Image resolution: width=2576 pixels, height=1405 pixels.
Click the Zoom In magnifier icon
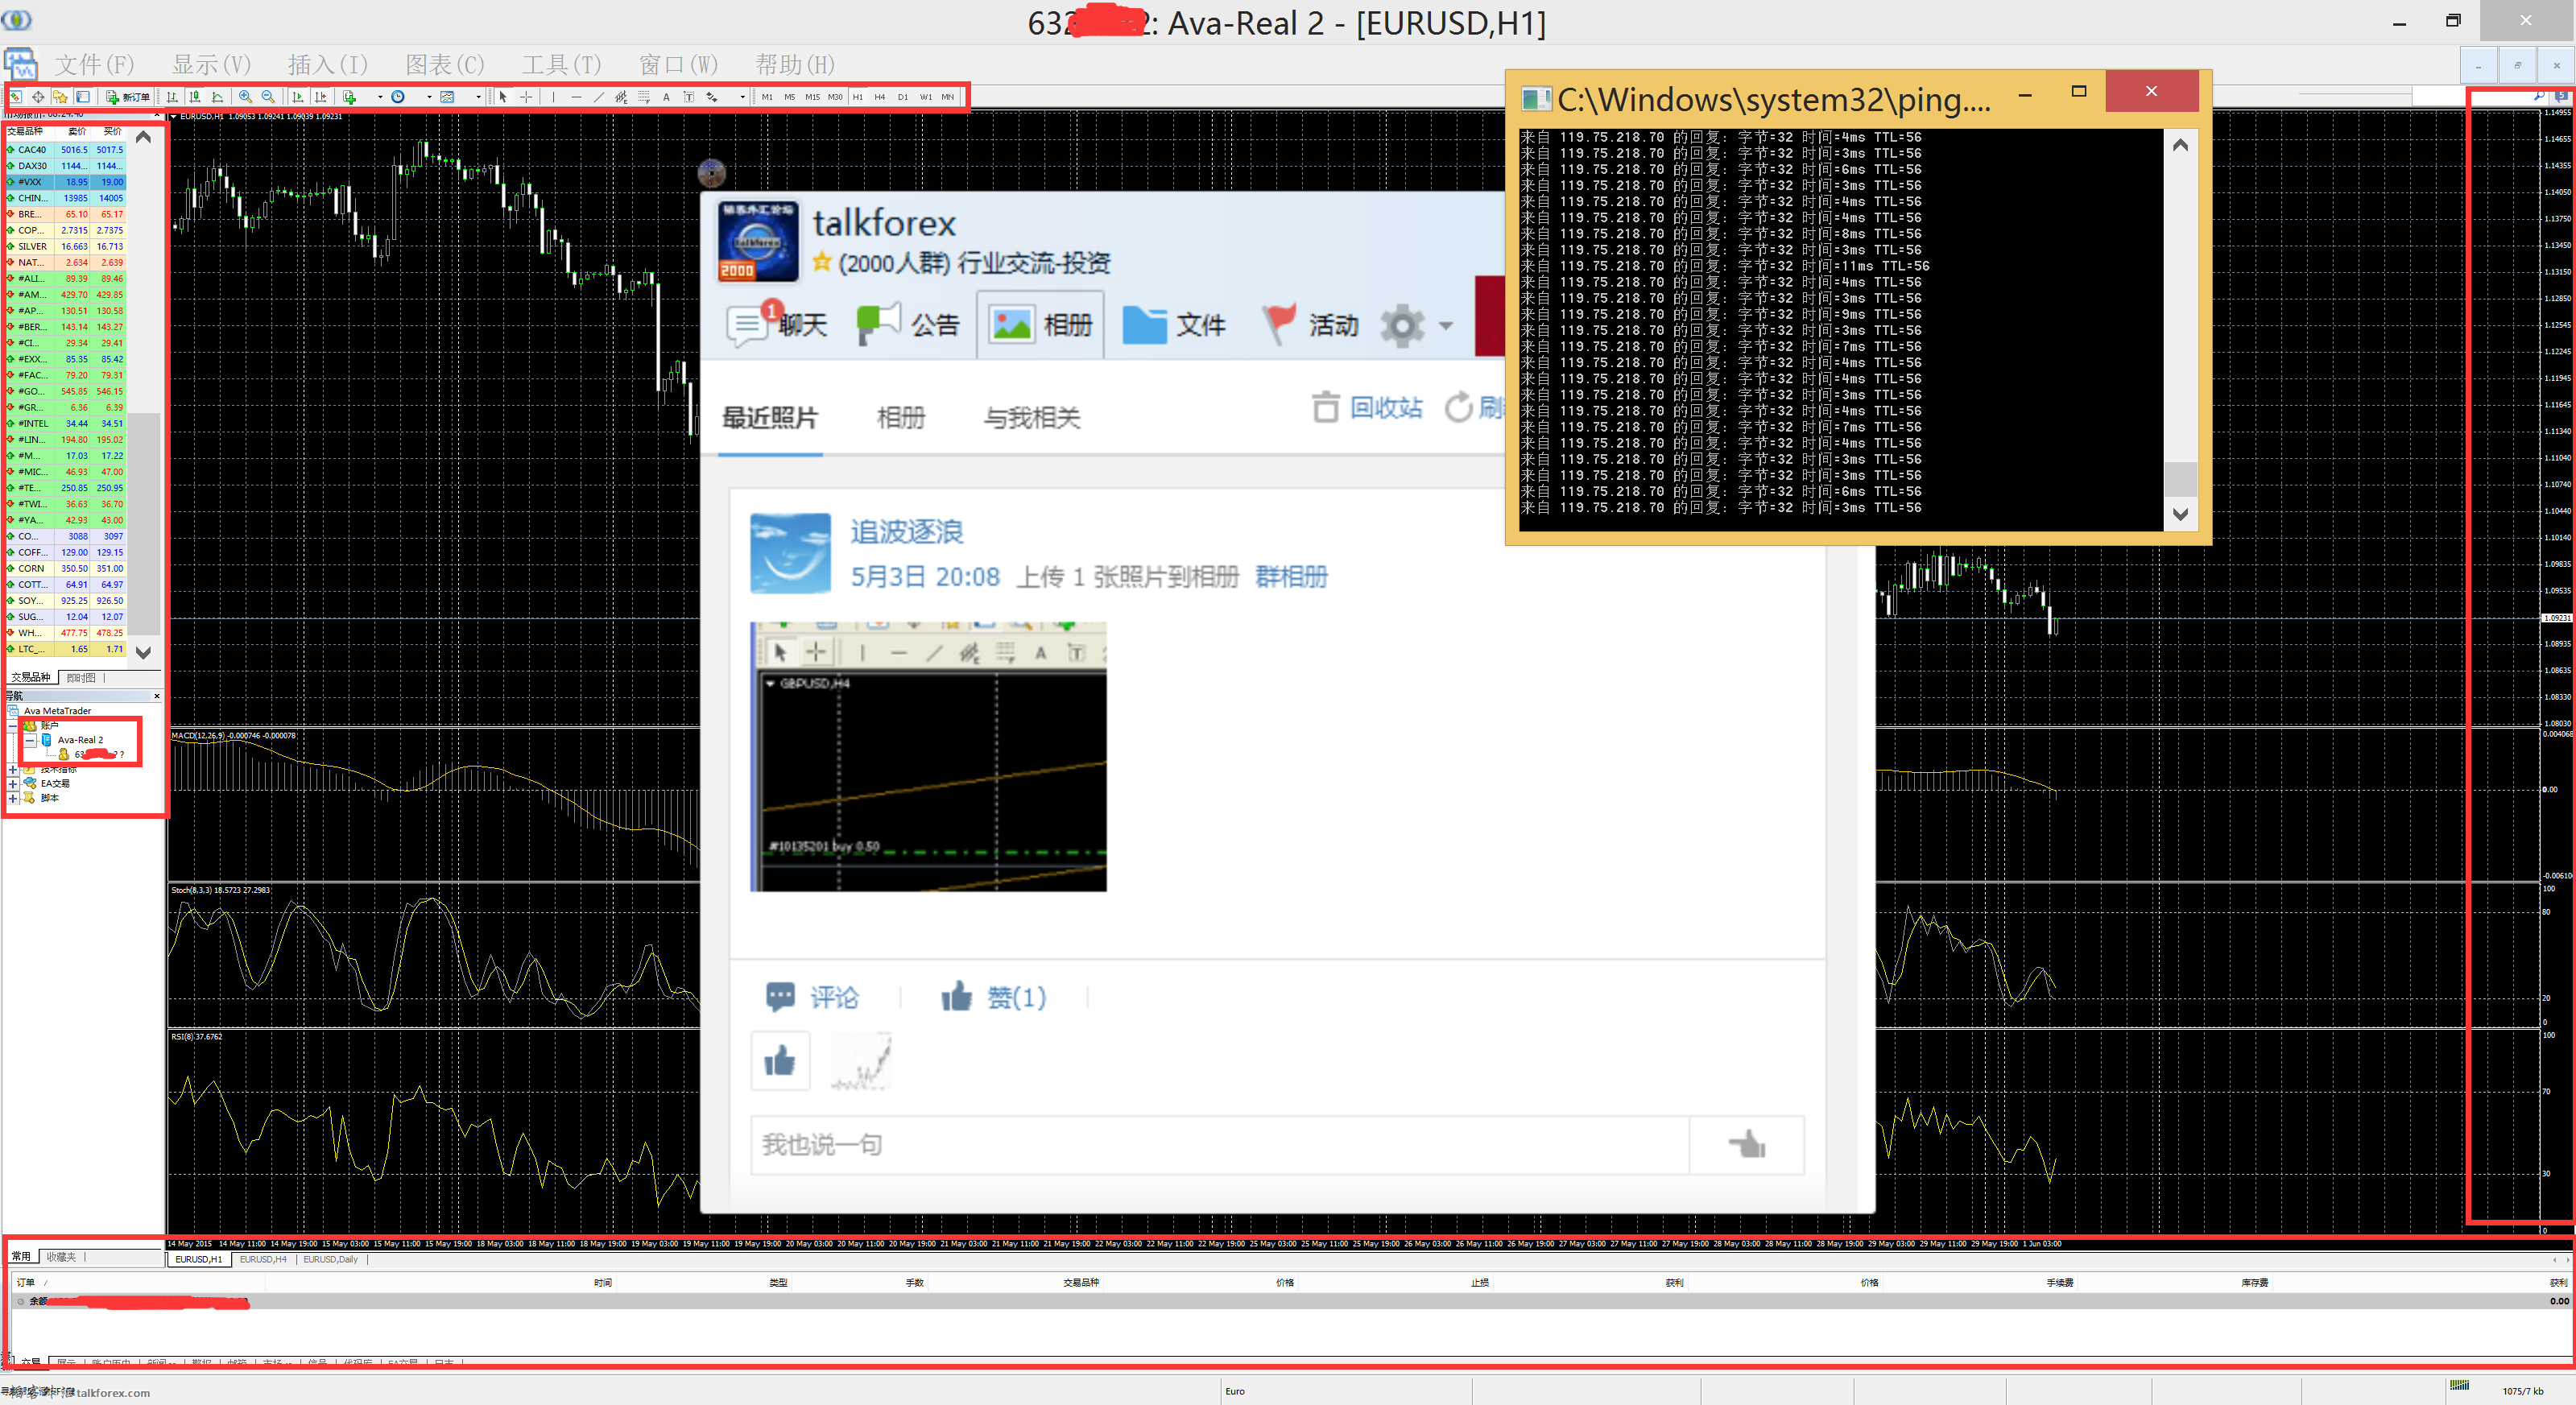tap(246, 97)
